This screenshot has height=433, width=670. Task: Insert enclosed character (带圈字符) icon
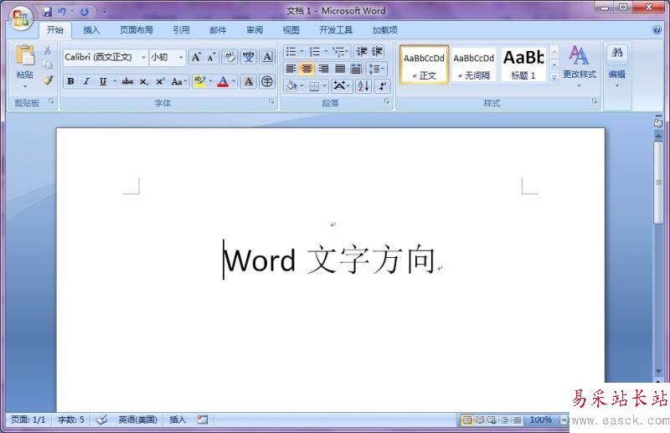click(x=267, y=81)
